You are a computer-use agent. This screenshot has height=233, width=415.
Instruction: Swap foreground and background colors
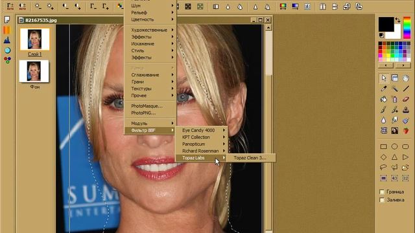pos(397,20)
